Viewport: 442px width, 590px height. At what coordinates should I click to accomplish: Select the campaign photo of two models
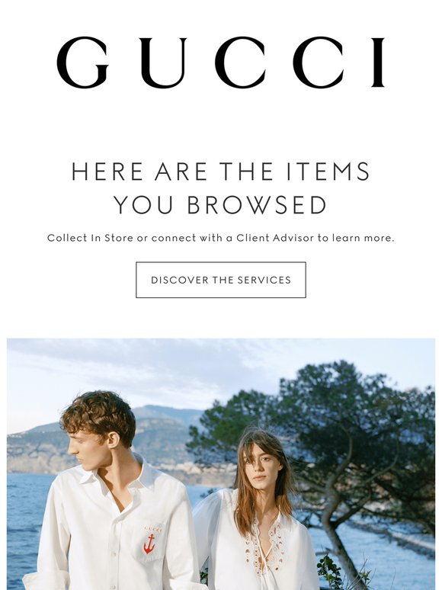[221, 464]
